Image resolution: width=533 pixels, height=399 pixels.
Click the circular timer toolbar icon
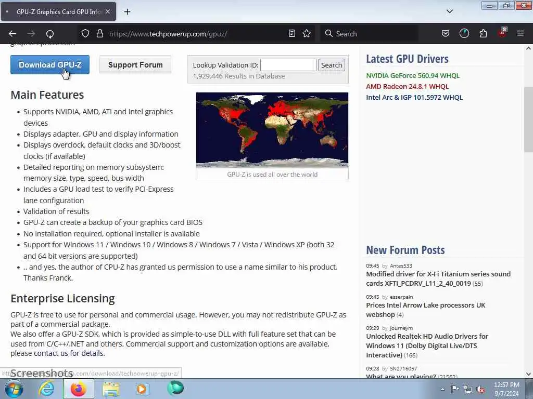(464, 33)
